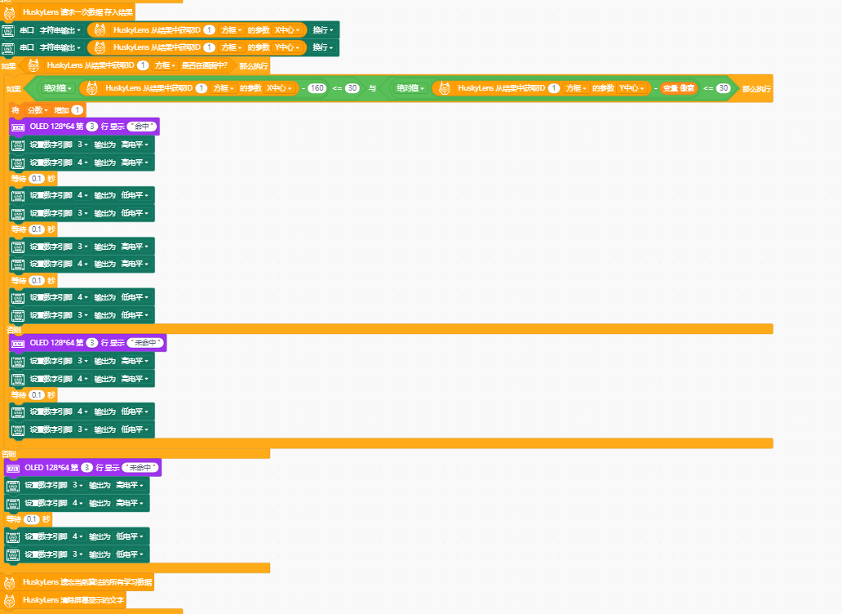Click Arduino board icon on the Y中心 serial block
The image size is (842, 614).
pos(8,48)
